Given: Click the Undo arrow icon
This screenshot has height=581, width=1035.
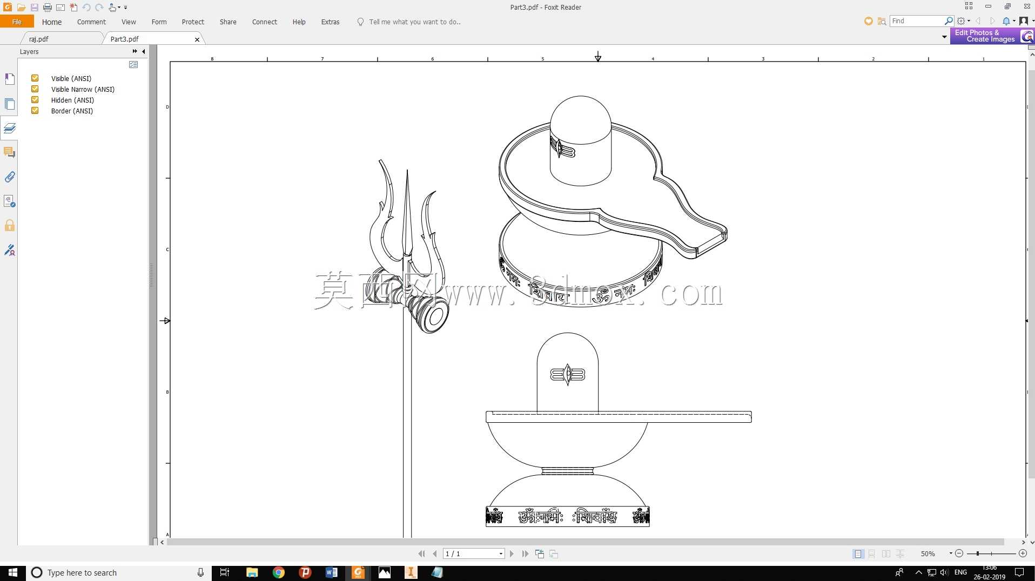Looking at the screenshot, I should coord(86,8).
